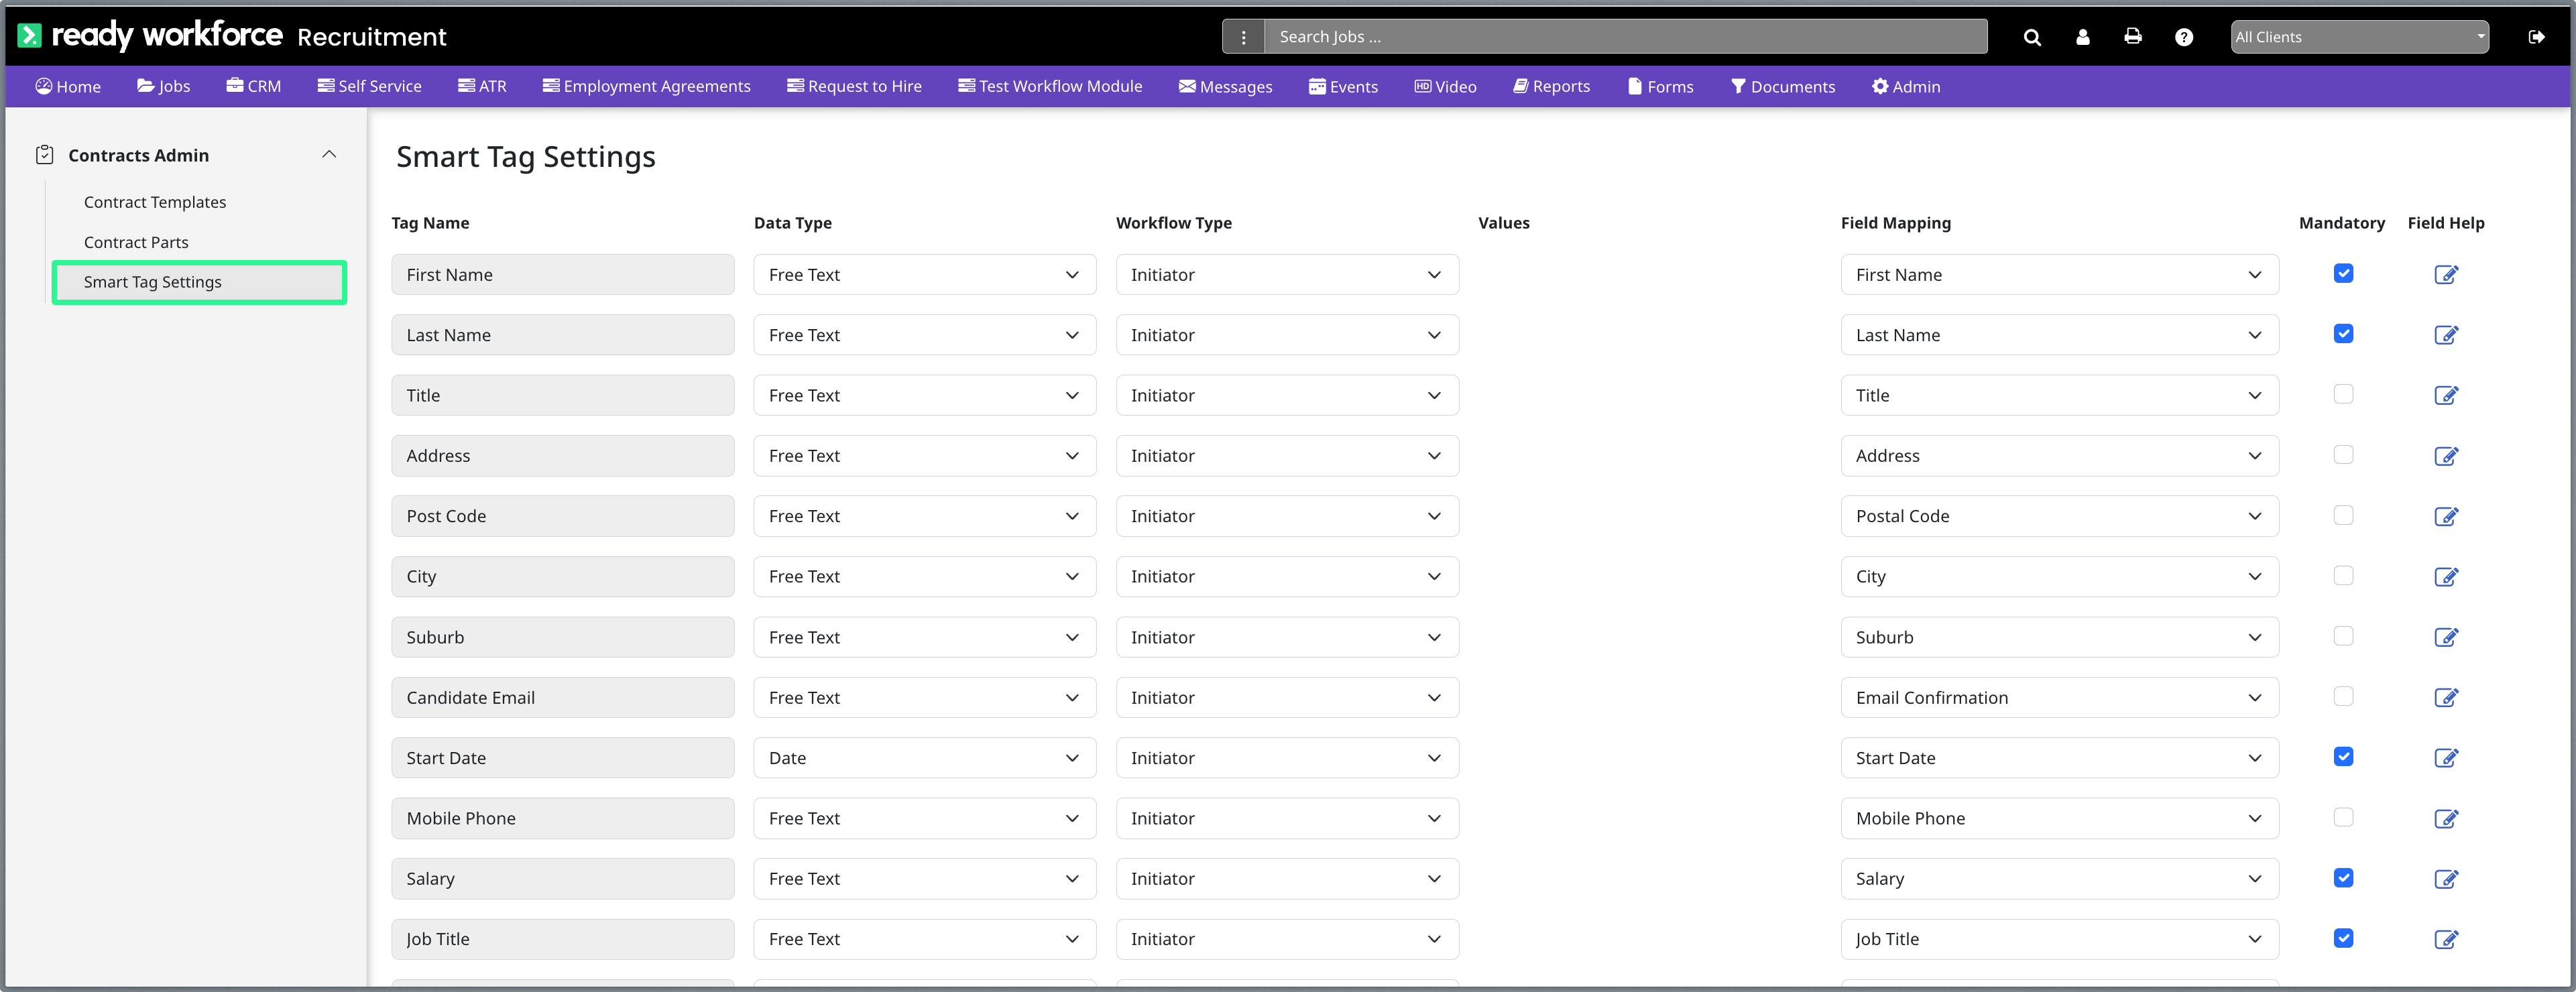Image resolution: width=2576 pixels, height=992 pixels.
Task: Edit field help for Title row
Action: pyautogui.click(x=2446, y=395)
